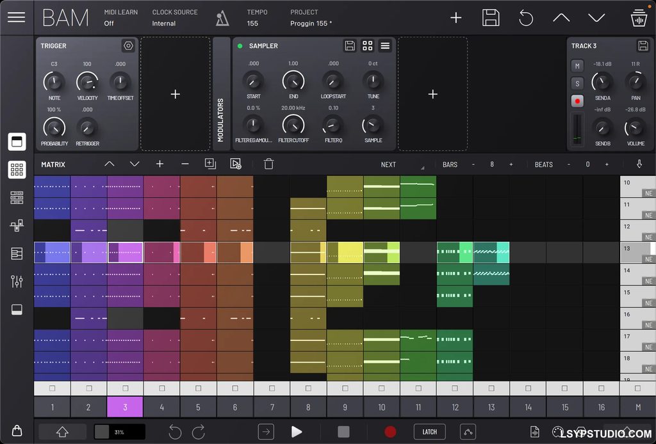This screenshot has width=656, height=444.
Task: Move Matrix row up with chevron
Action: (x=109, y=164)
